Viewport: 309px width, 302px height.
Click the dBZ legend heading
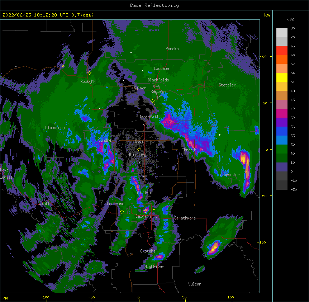290,19
